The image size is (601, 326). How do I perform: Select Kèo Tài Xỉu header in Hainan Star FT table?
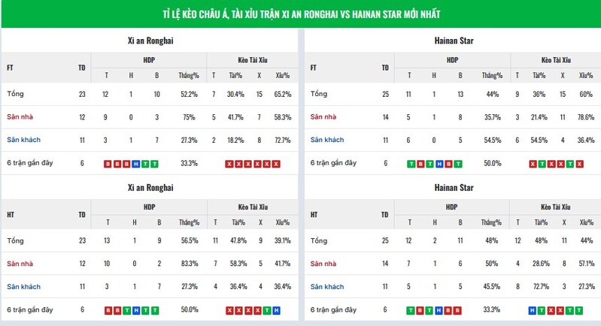pyautogui.click(x=557, y=59)
